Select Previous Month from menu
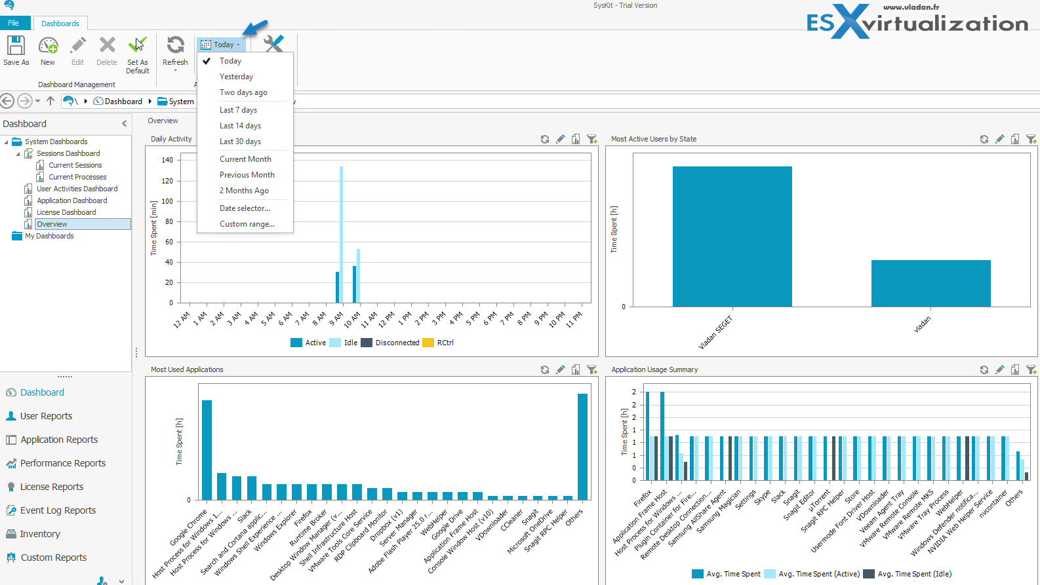The image size is (1040, 585). 245,175
